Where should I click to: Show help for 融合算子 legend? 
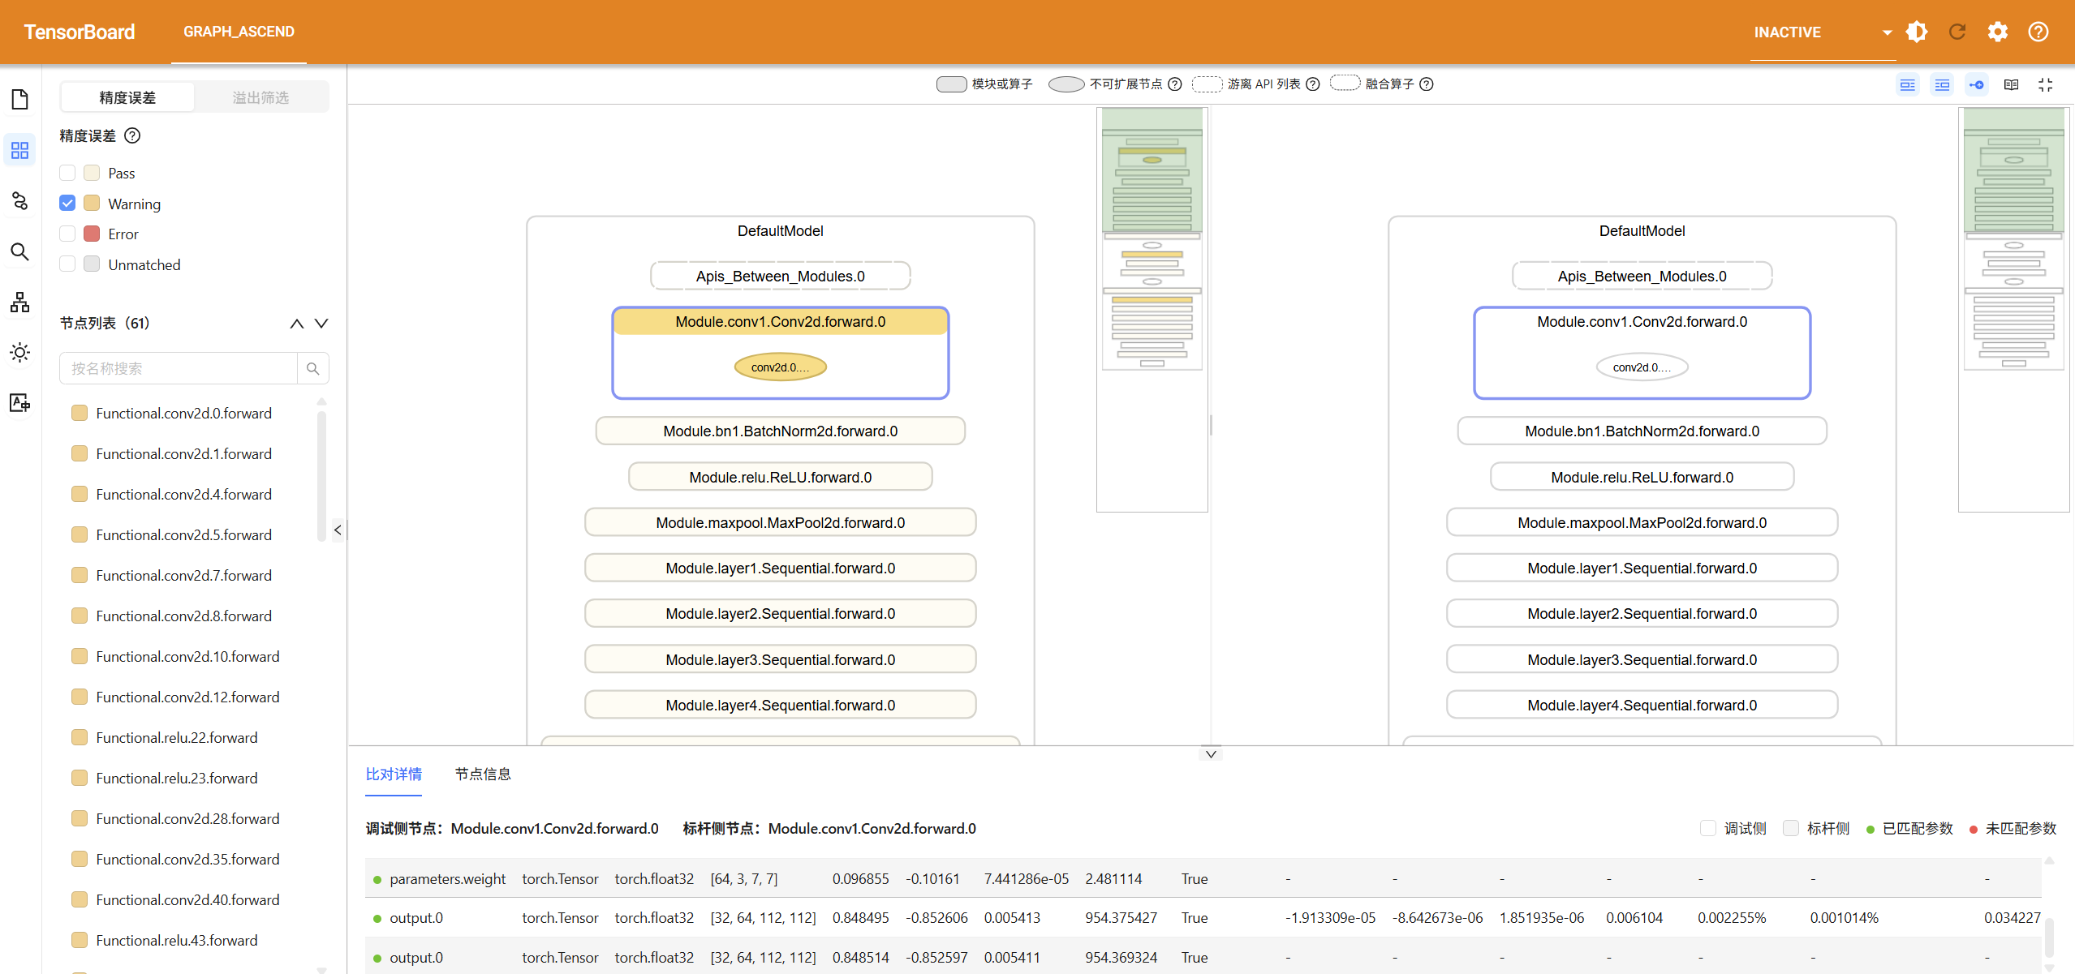(1427, 84)
